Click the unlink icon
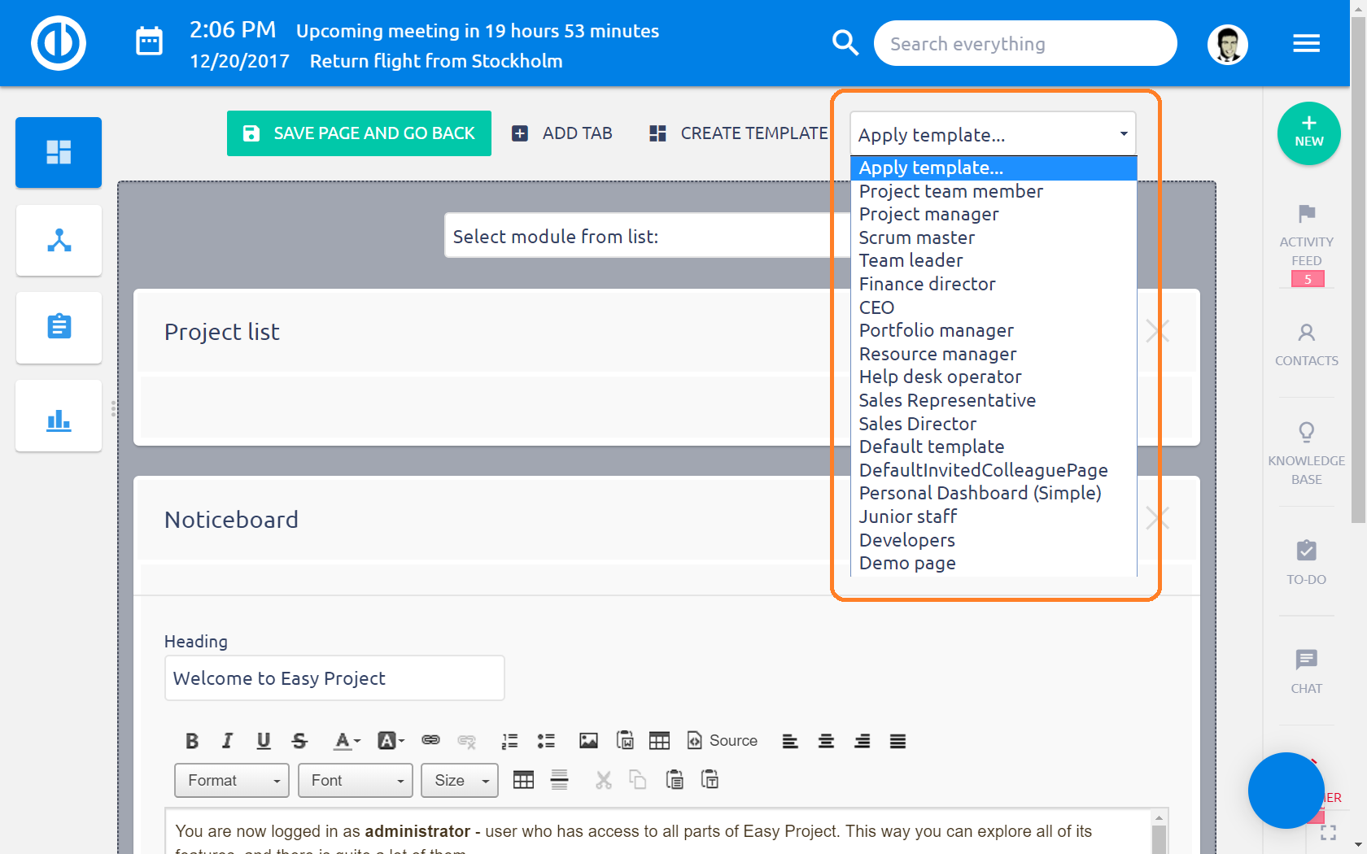The image size is (1367, 854). tap(466, 741)
